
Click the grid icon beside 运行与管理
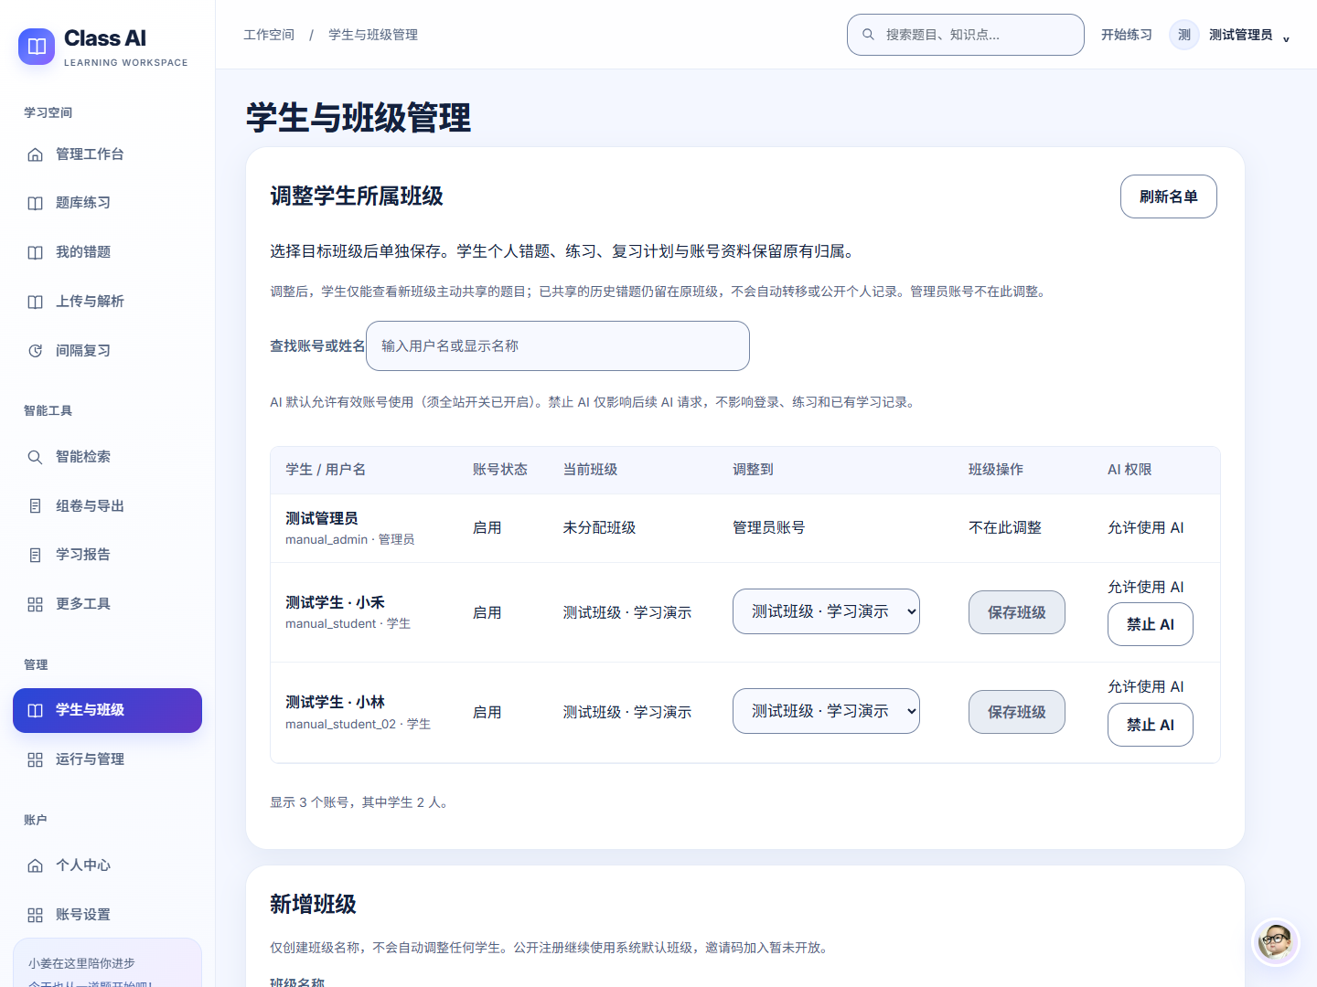coord(35,759)
